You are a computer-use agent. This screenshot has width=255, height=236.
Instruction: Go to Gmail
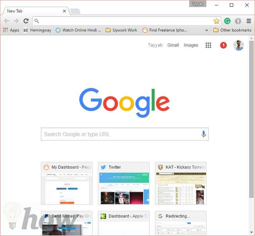point(173,45)
